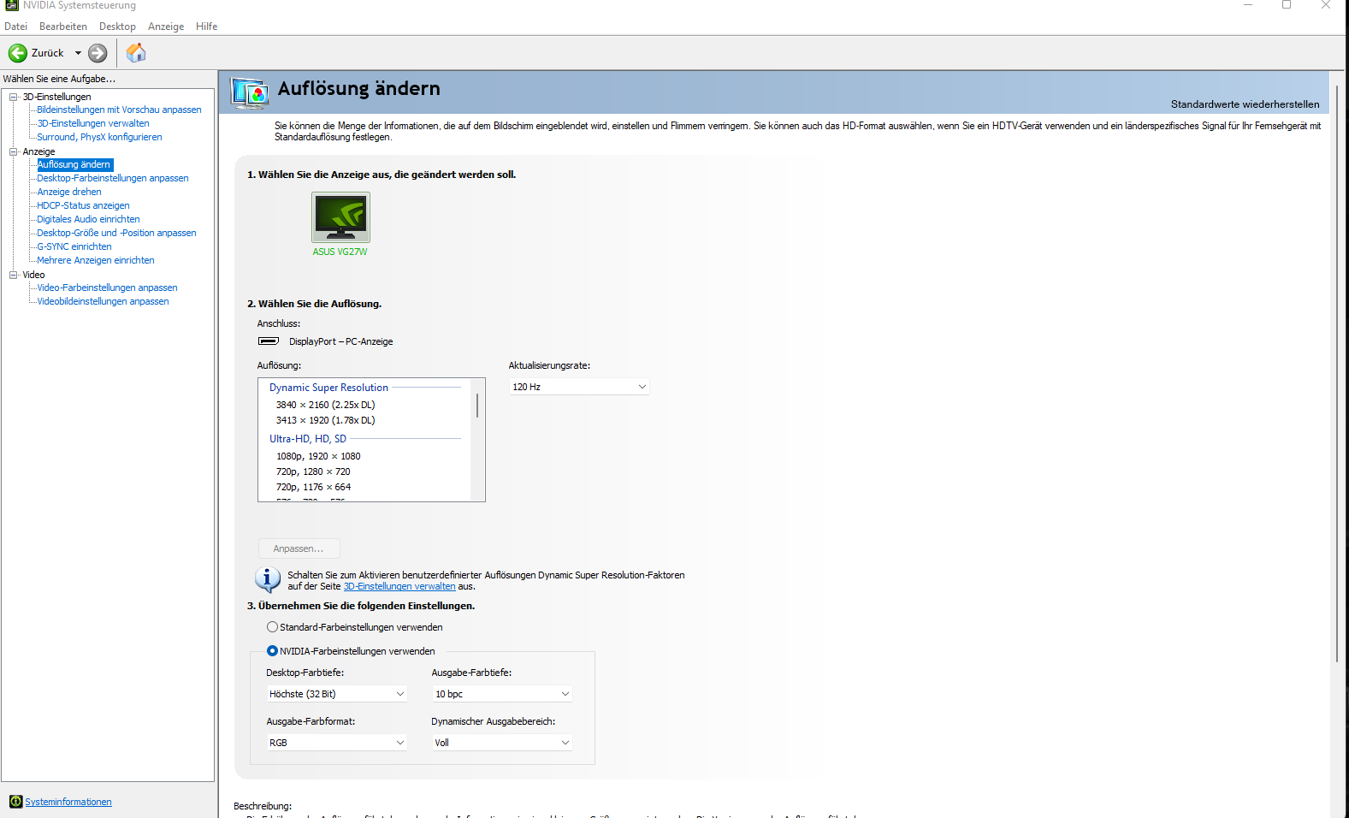This screenshot has width=1349, height=818.
Task: Open the Bearbeiten menu
Action: (x=63, y=27)
